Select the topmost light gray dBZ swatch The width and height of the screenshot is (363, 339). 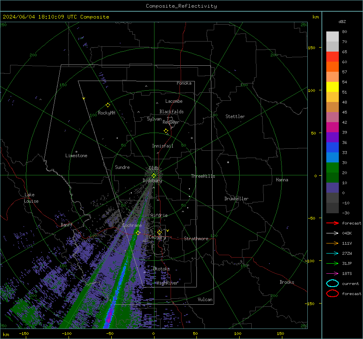[332, 37]
